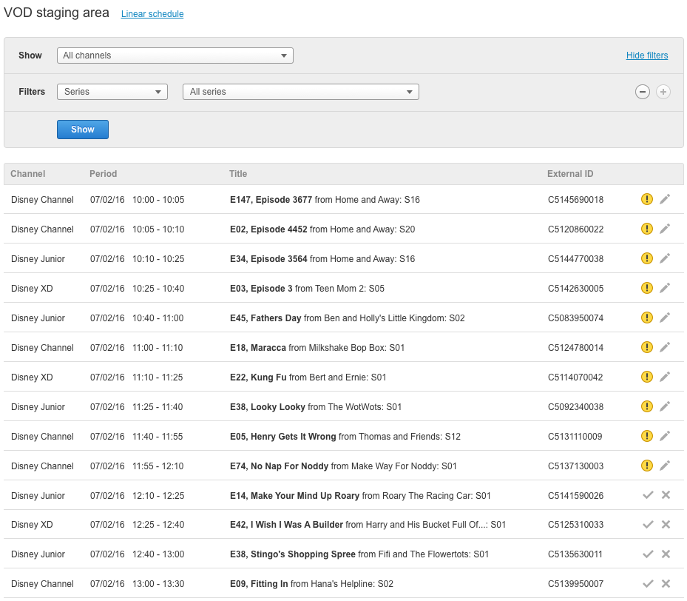
Task: Add a filter with plus button
Action: tap(663, 92)
